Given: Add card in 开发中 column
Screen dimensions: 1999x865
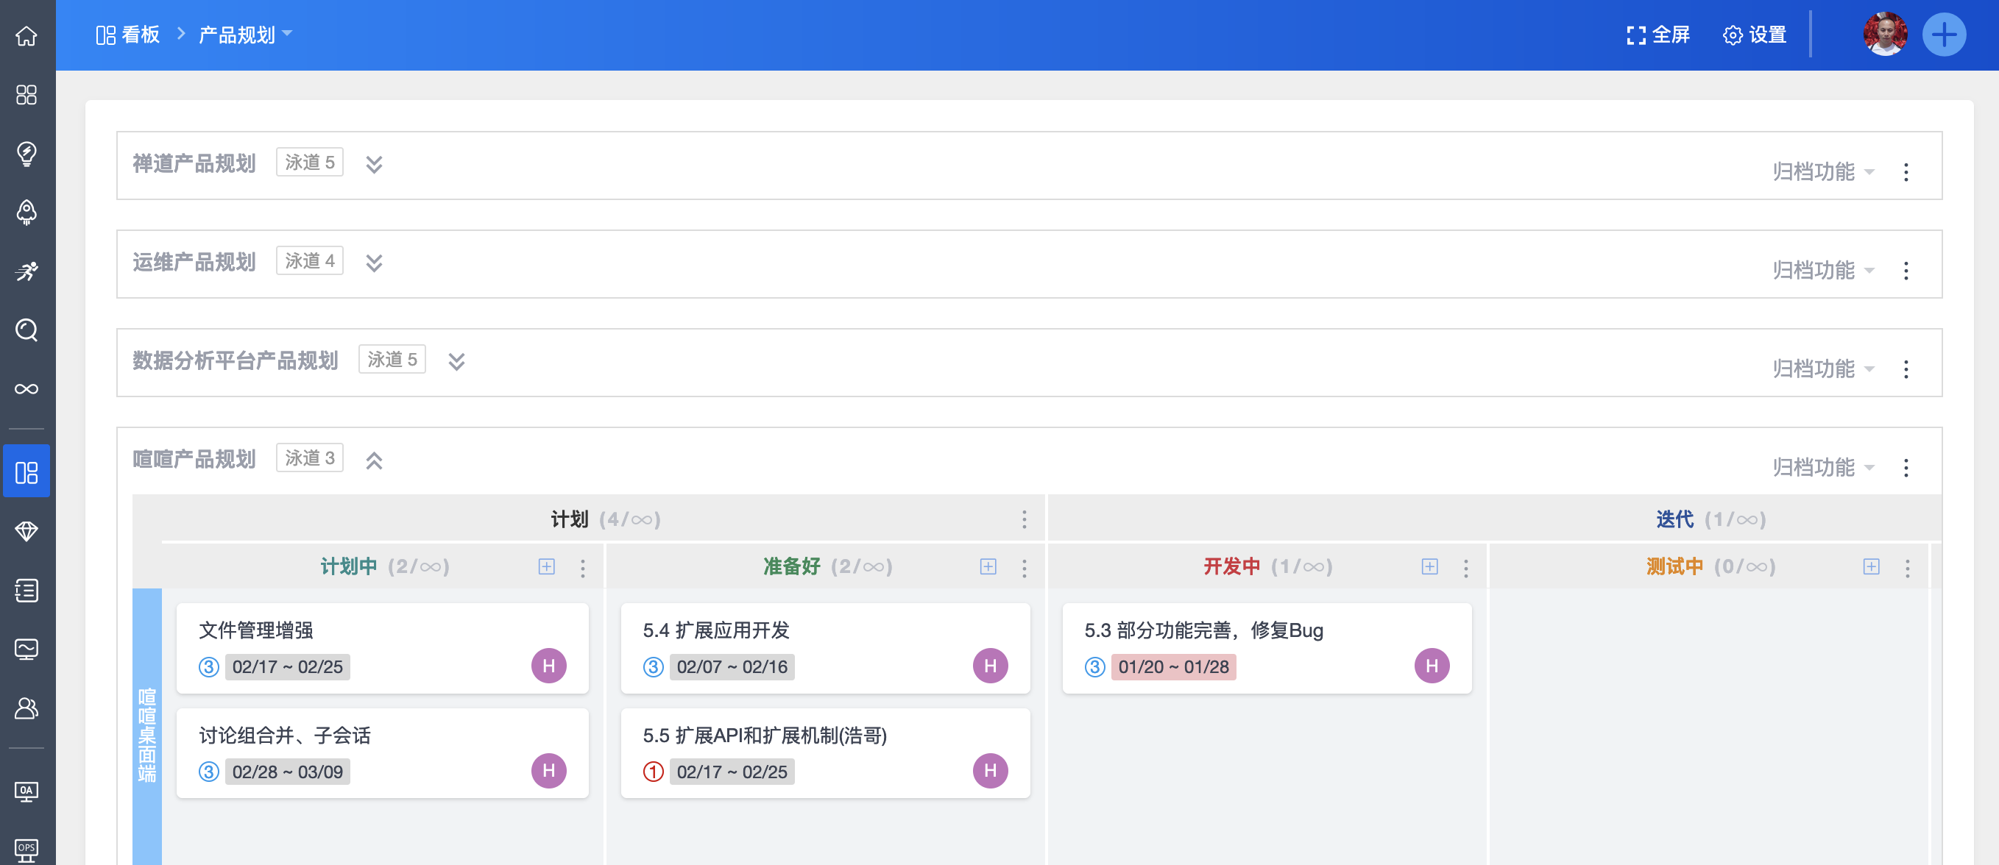Looking at the screenshot, I should [1429, 566].
